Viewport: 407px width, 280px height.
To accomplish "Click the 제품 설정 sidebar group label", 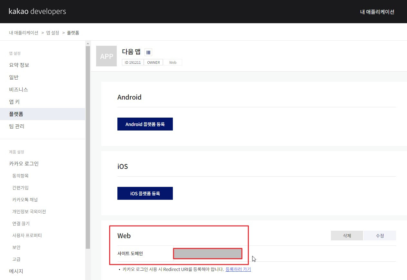I will pos(16,152).
